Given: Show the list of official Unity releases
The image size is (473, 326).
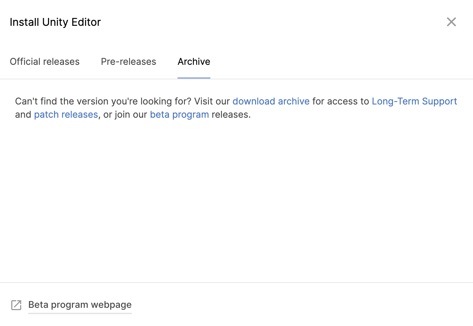Looking at the screenshot, I should click(45, 62).
